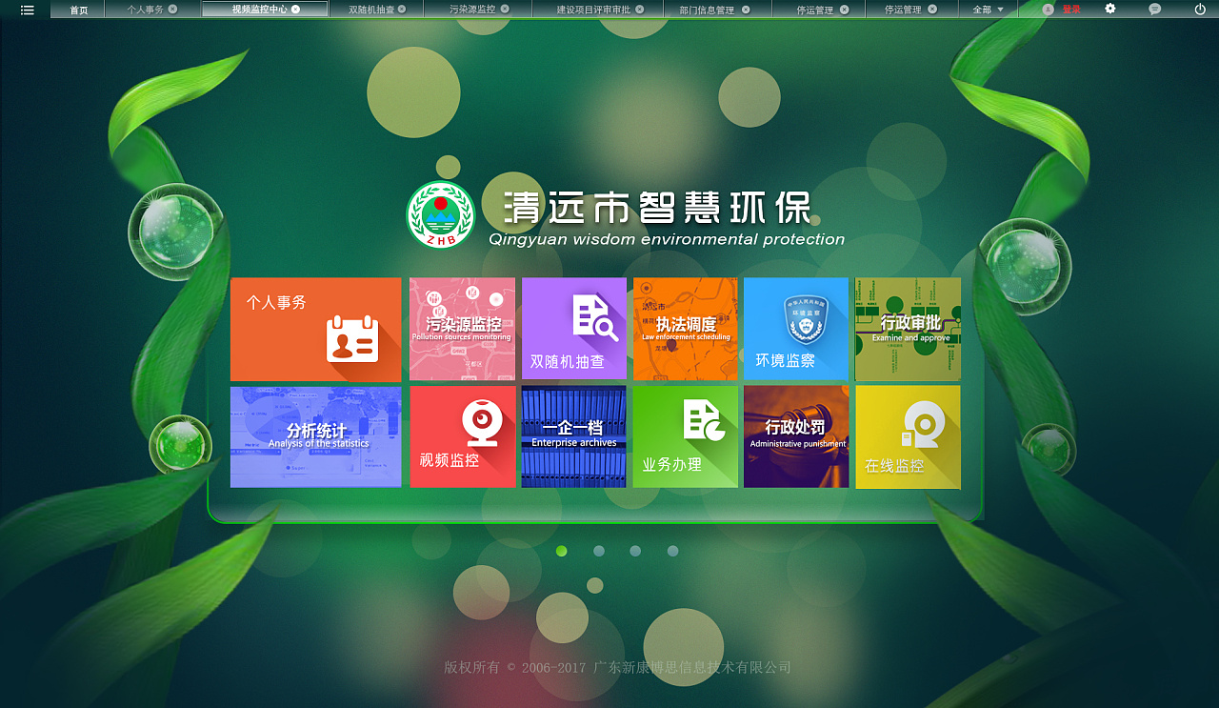Open the 行政处罚 administrative punishment tile
The height and width of the screenshot is (708, 1219).
[x=796, y=436]
